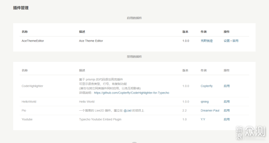
Task: Select the Pio plugin name
Action: (24, 111)
